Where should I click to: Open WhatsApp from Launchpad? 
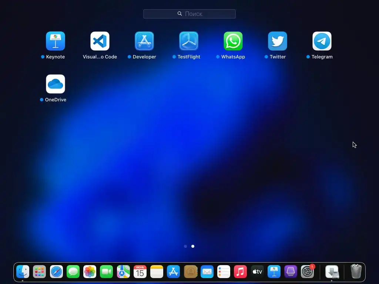coord(233,41)
